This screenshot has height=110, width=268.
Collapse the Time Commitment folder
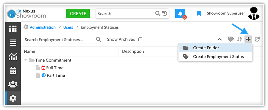(26, 60)
